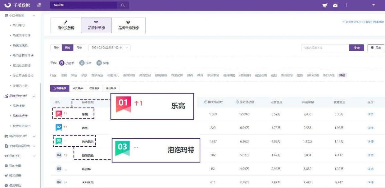Open the shopping cart in the top bar

tap(325, 5)
